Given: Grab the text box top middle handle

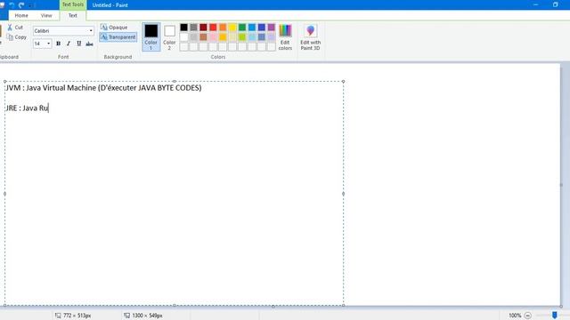Looking at the screenshot, I should 175,81.
